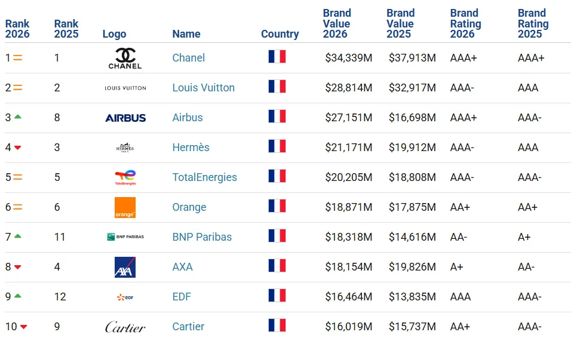Open the Louis Vuitton brand page

point(203,88)
